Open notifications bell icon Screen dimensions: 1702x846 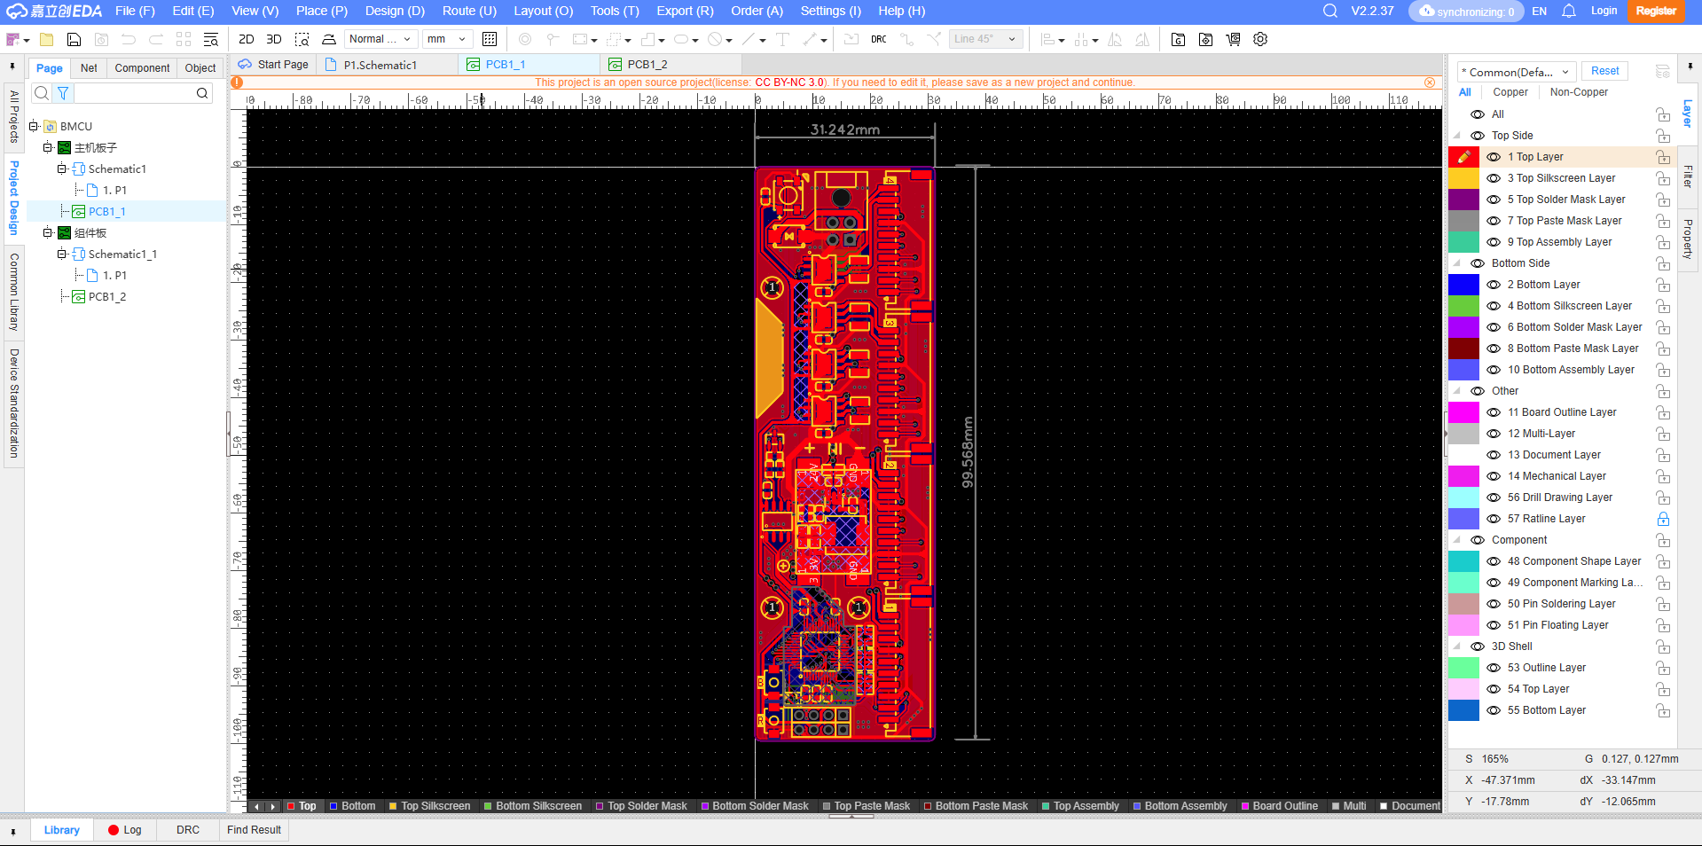tap(1569, 11)
